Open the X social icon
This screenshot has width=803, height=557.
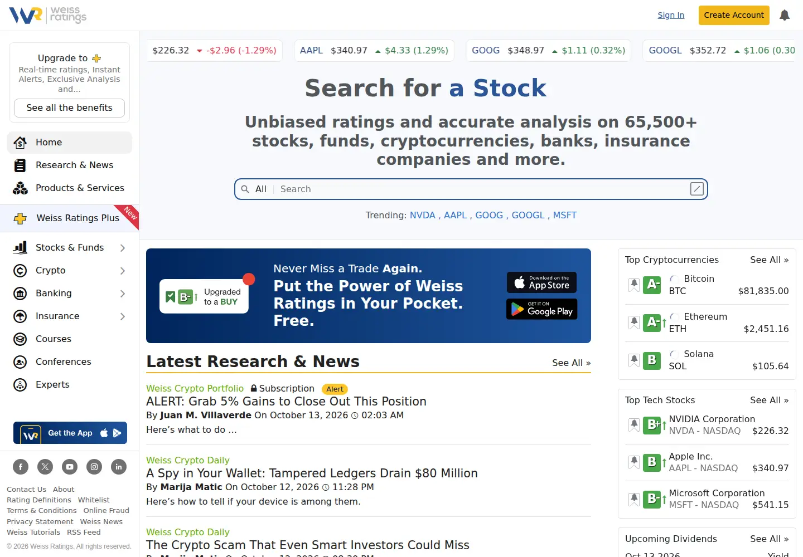tap(45, 467)
